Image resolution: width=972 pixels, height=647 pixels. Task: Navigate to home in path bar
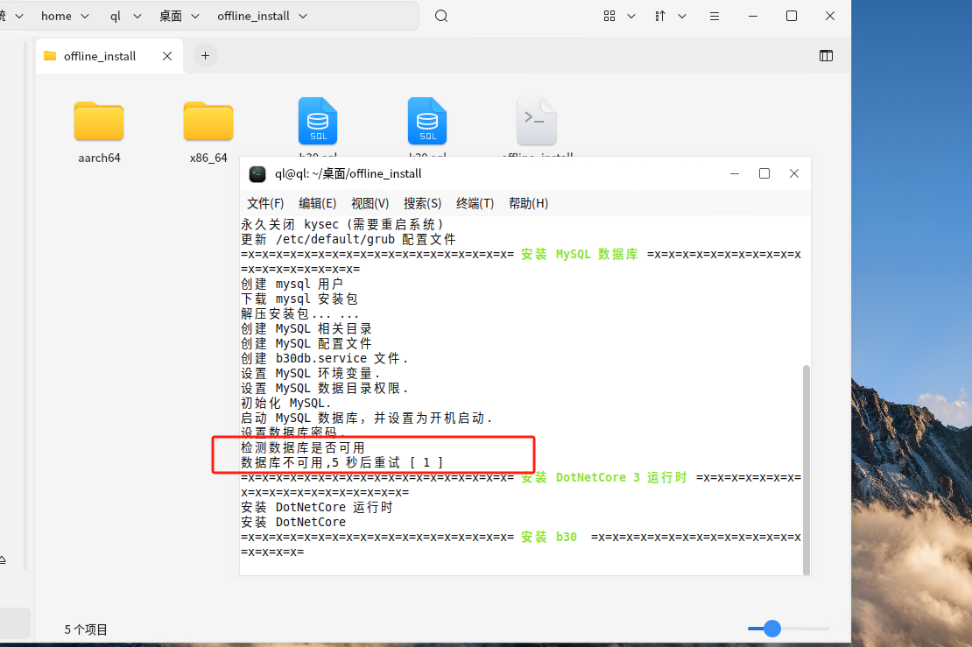(x=56, y=16)
